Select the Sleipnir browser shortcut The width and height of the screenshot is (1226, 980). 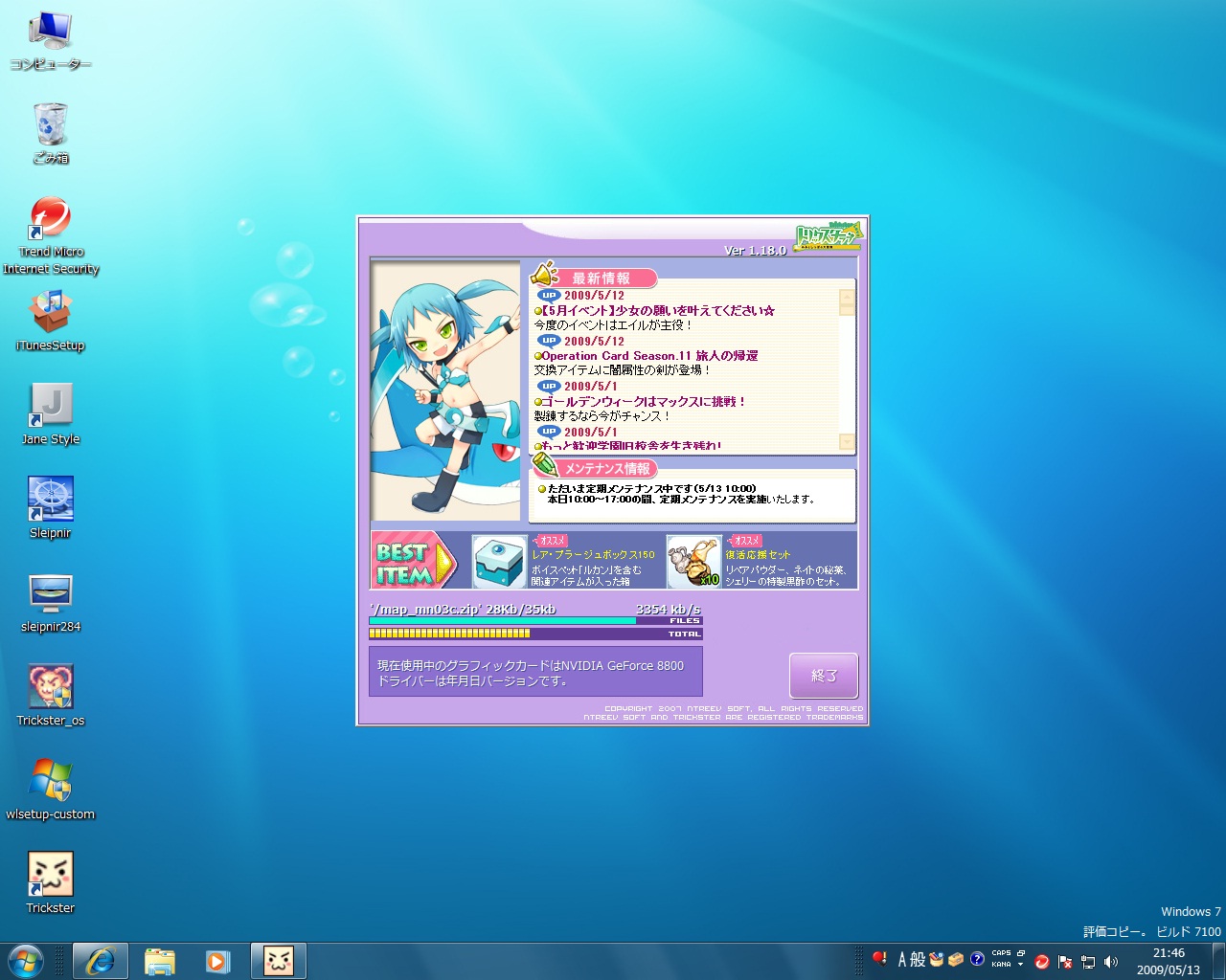(51, 508)
